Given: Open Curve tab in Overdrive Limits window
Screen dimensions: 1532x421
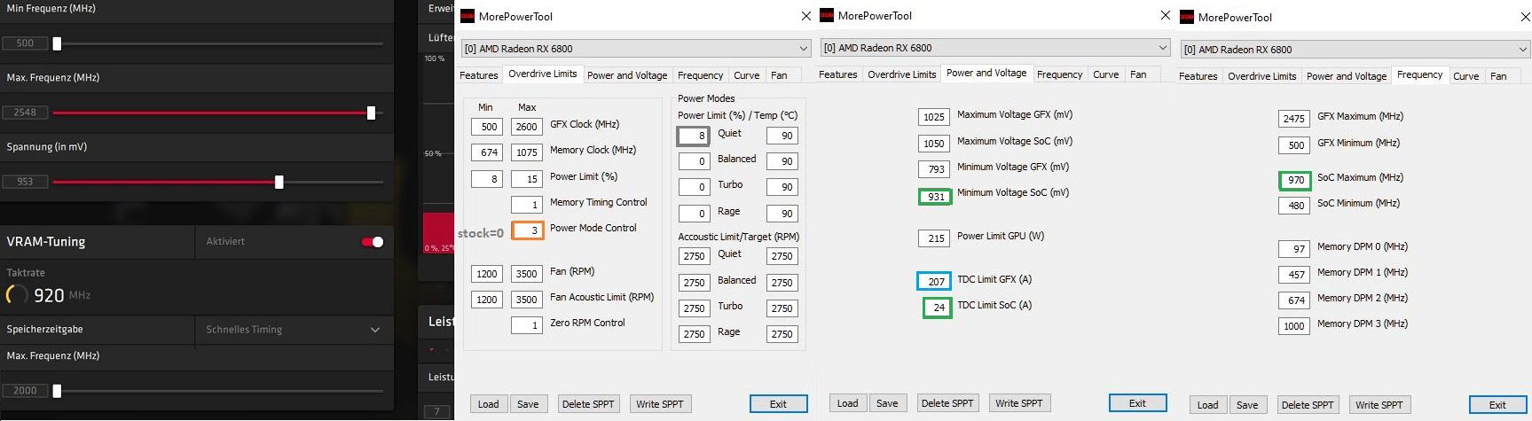Looking at the screenshot, I should 746,75.
